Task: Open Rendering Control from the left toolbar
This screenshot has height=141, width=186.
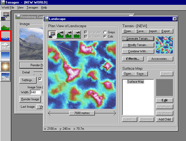Action: tap(5, 16)
